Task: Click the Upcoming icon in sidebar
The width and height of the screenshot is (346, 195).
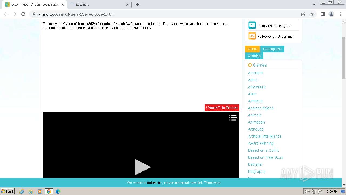Action: tap(252, 36)
